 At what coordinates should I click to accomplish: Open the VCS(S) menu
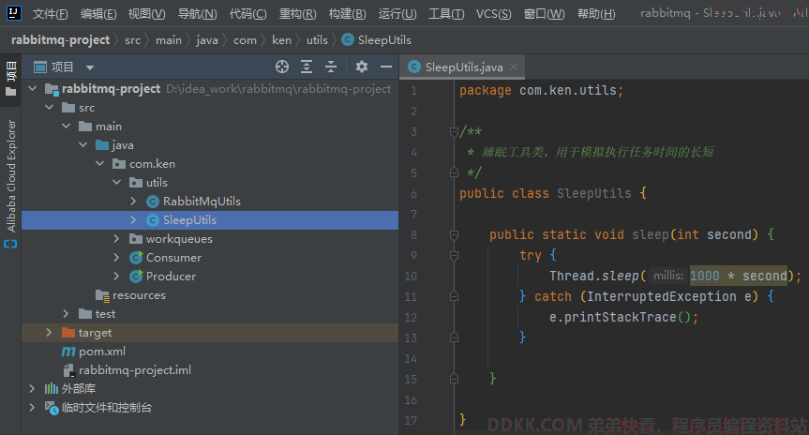pyautogui.click(x=493, y=14)
